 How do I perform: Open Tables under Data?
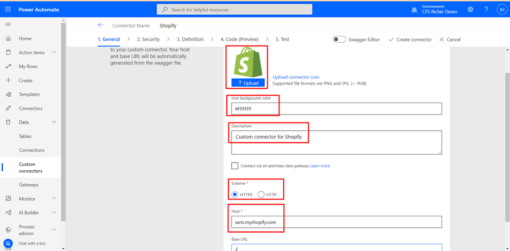point(25,136)
